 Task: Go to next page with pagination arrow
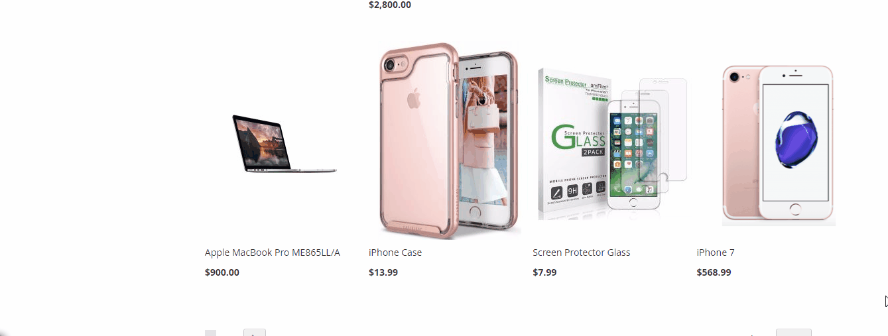pyautogui.click(x=255, y=332)
